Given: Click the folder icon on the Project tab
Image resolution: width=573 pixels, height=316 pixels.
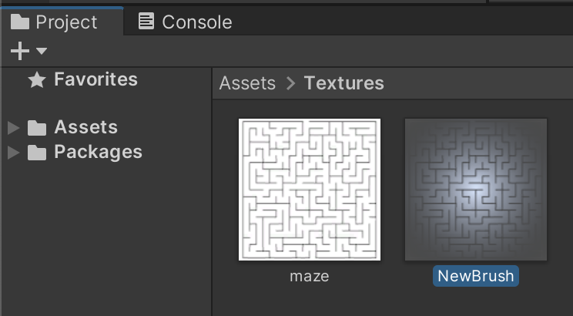Looking at the screenshot, I should coord(20,22).
